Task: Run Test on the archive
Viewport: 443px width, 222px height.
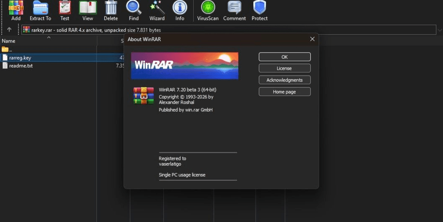Action: 65,9
